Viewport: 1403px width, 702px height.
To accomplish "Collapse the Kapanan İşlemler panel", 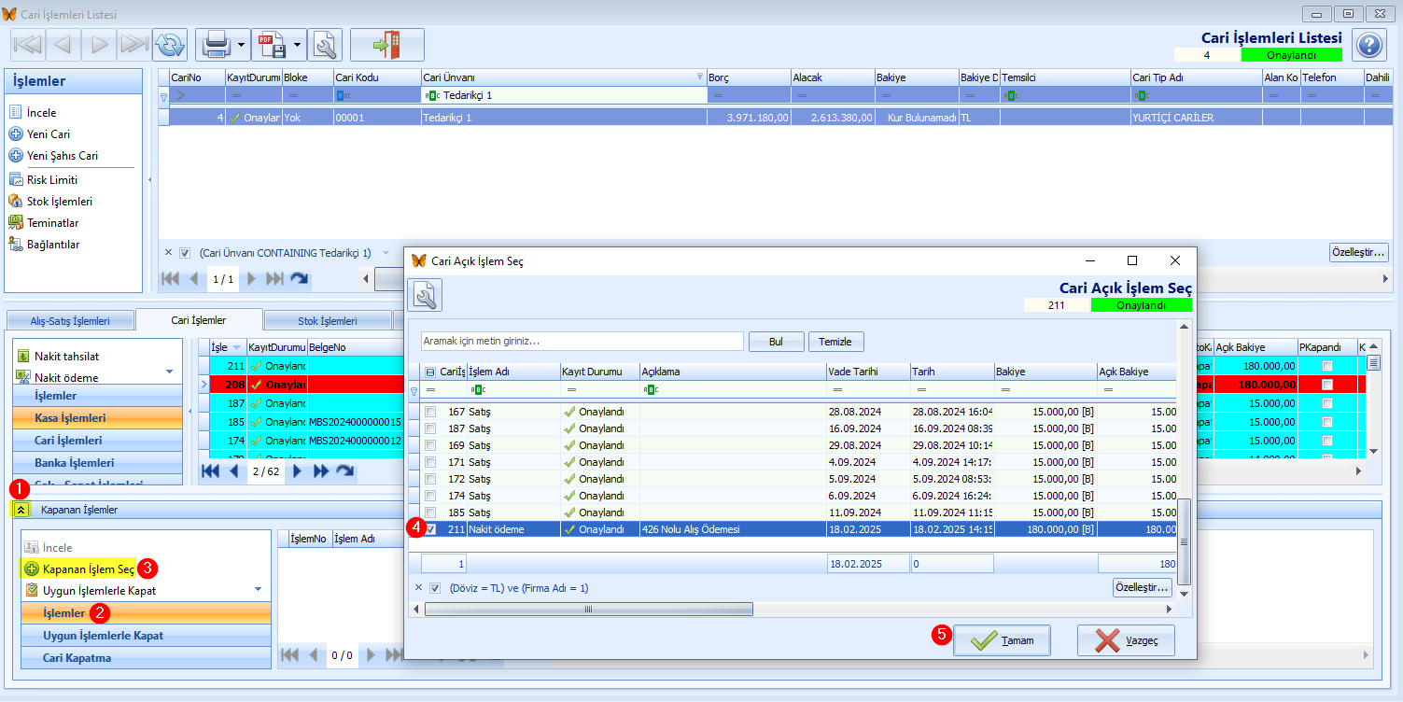I will (x=21, y=510).
